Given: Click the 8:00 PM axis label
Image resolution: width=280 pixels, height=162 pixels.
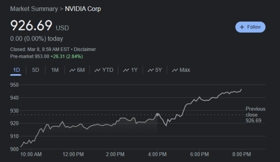Looking at the screenshot, I should click(x=242, y=154).
